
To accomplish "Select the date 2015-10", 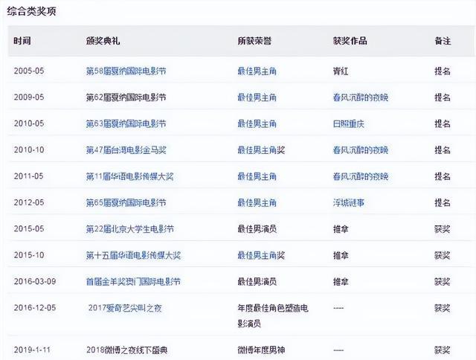I will coord(29,255).
